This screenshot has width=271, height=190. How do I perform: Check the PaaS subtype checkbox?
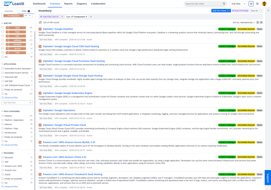2,32
